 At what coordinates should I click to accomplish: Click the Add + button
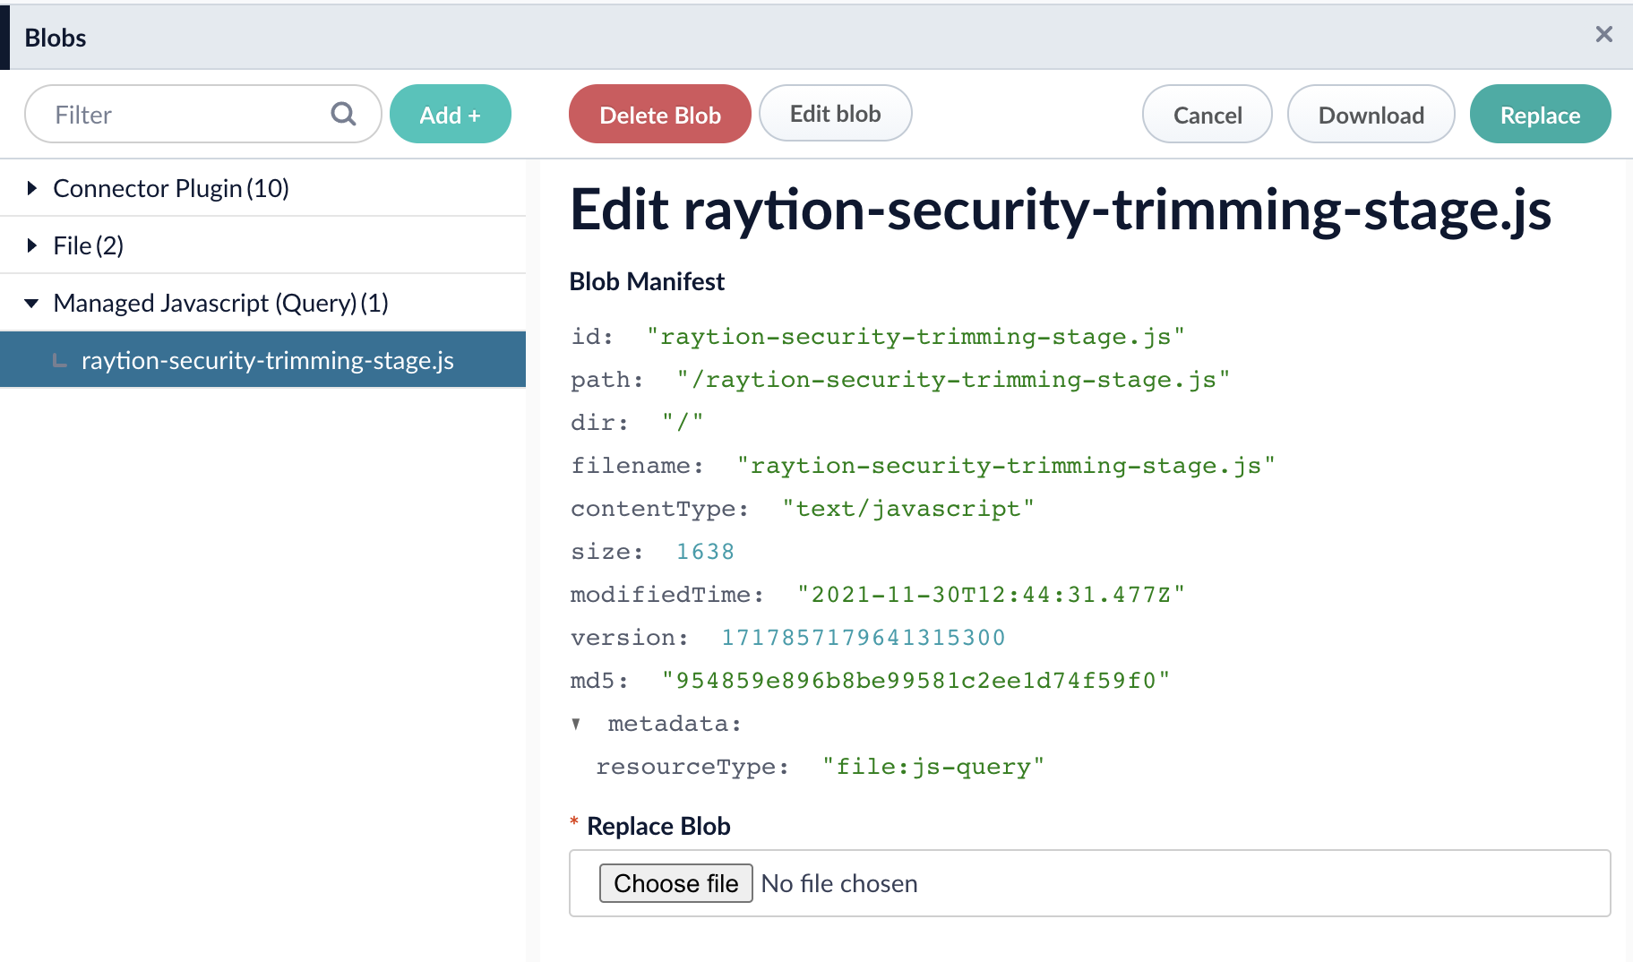(450, 115)
